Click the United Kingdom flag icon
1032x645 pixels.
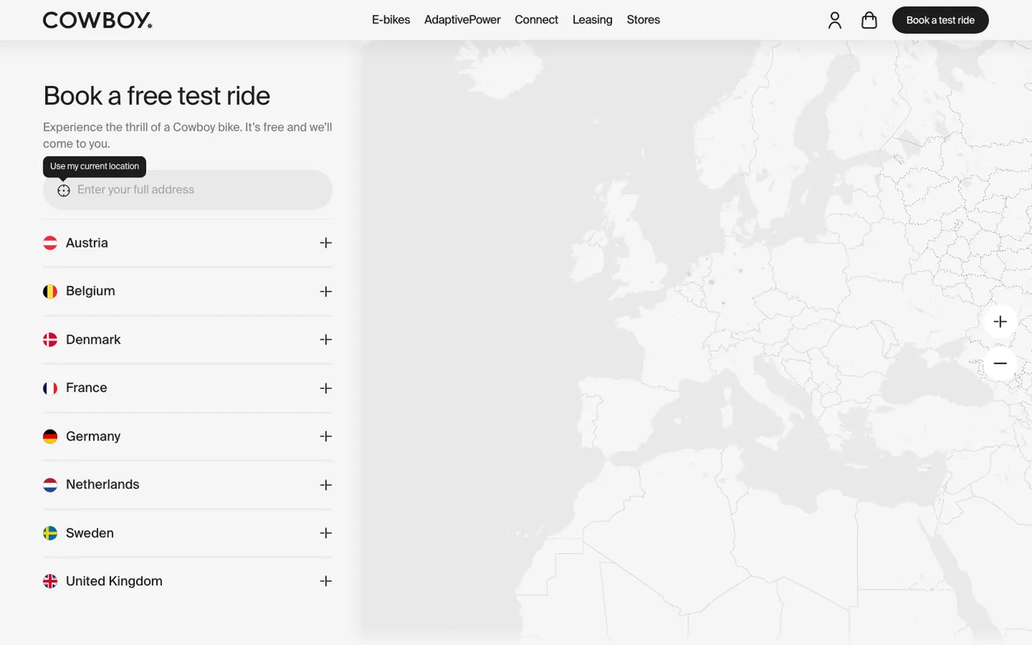pos(50,581)
